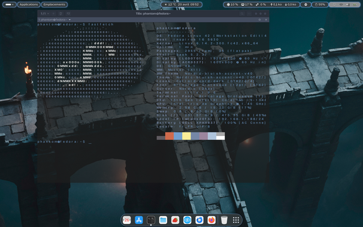
Task: Click the orange color block in fastfetch palette
Action: 170,136
